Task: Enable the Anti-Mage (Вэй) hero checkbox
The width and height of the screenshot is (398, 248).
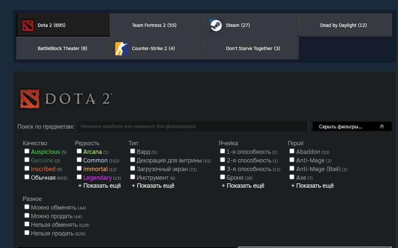Action: (x=292, y=168)
